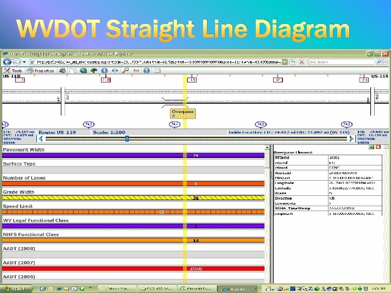Click the RouteID row in the Overpass table

328,173
